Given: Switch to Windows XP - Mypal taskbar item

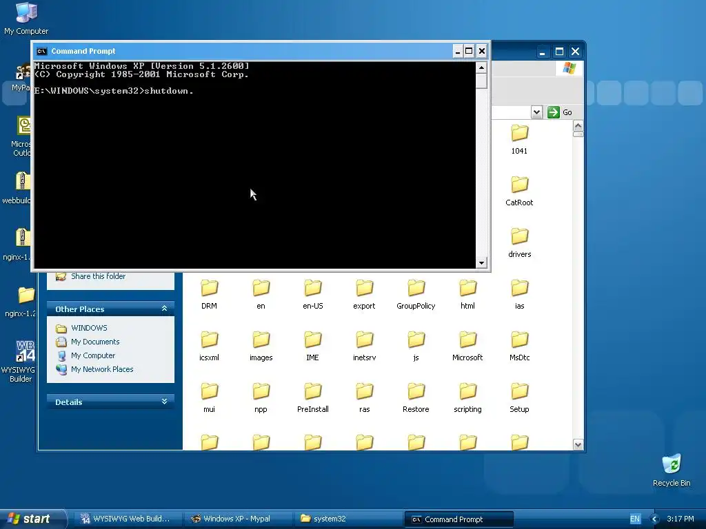Looking at the screenshot, I should pos(237,519).
